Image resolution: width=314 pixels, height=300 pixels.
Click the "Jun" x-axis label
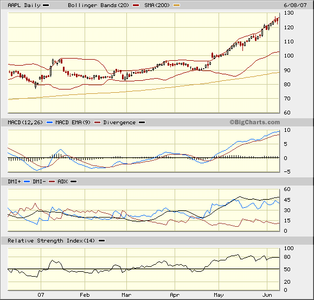point(267,295)
